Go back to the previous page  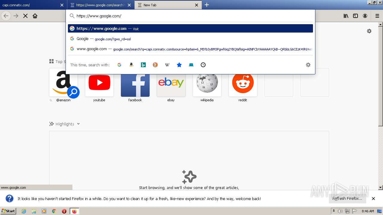(6, 16)
